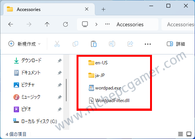Click the pin icon beside ピクチャ

[x=59, y=85]
